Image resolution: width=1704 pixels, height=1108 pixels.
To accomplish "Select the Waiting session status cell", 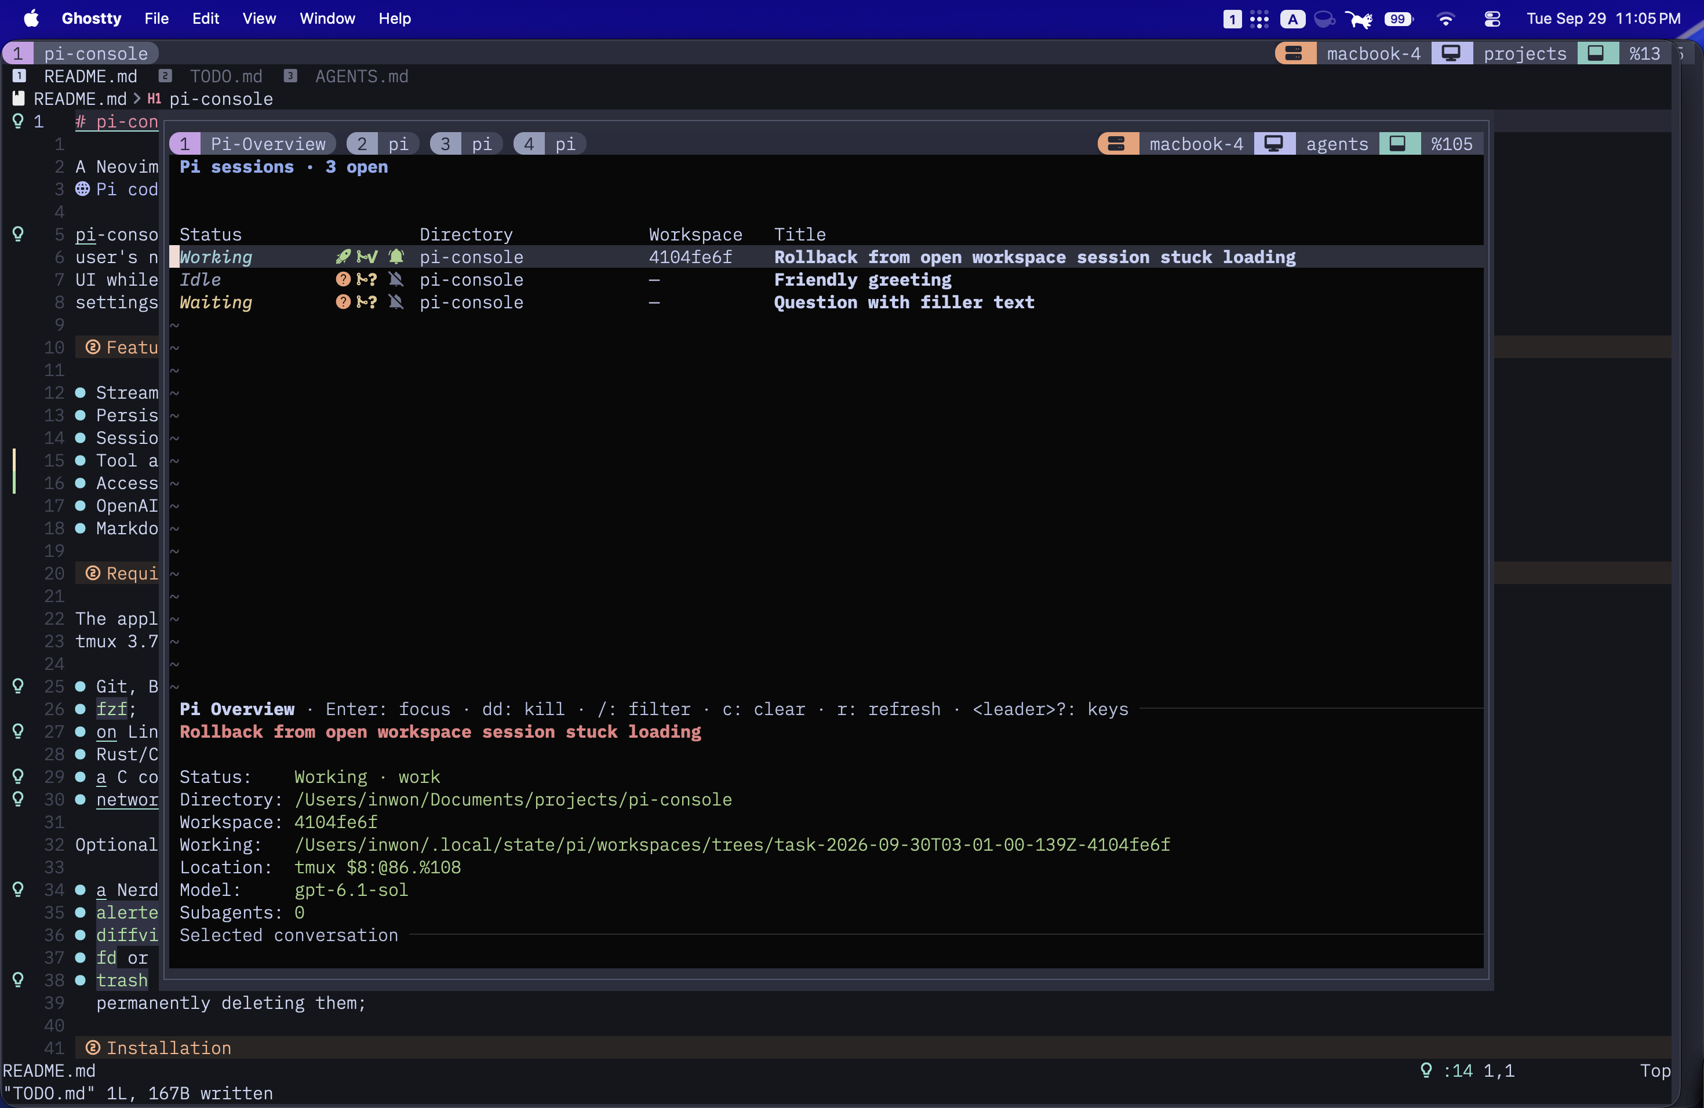I will click(x=216, y=302).
